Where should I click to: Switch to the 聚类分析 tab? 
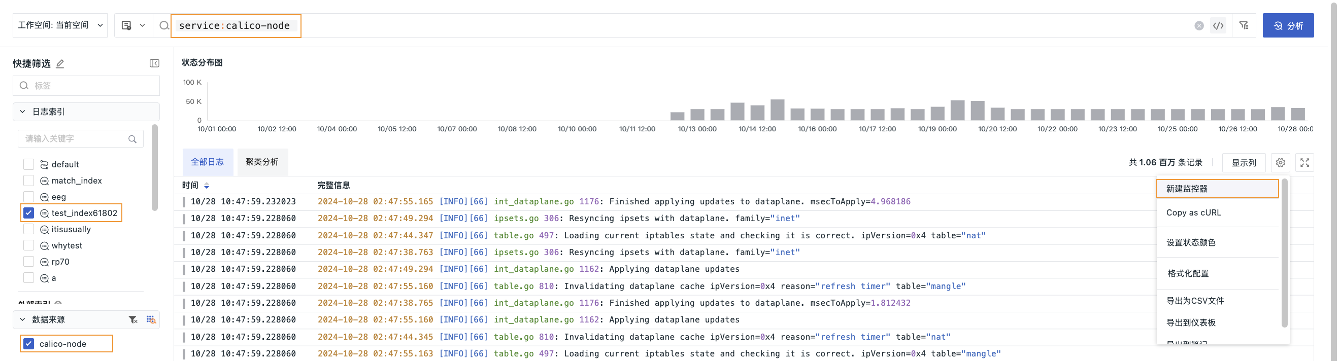262,162
